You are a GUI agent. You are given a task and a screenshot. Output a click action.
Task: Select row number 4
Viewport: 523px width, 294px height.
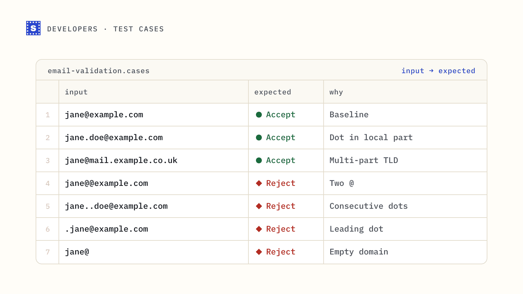(48, 183)
